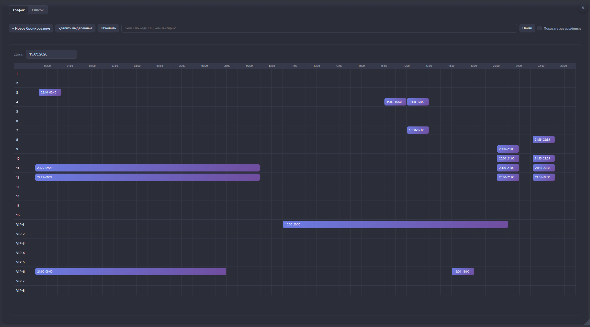
Task: Select the 21:35–22:35 booking on PC 8
Action: click(x=543, y=140)
